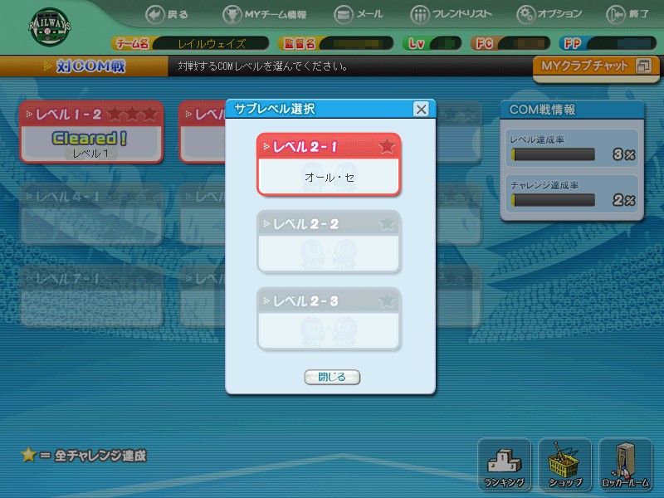664x498 pixels.
Task: Open the ランキング podium icon
Action: (504, 466)
